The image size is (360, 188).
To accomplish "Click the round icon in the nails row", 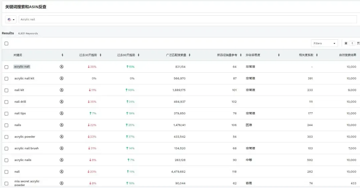I will [x=62, y=125].
